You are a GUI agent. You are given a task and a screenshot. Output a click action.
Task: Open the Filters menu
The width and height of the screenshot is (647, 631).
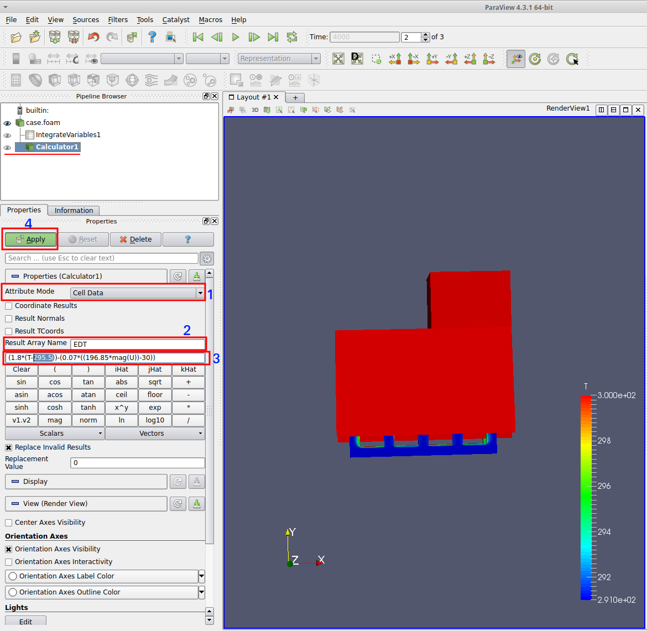118,19
